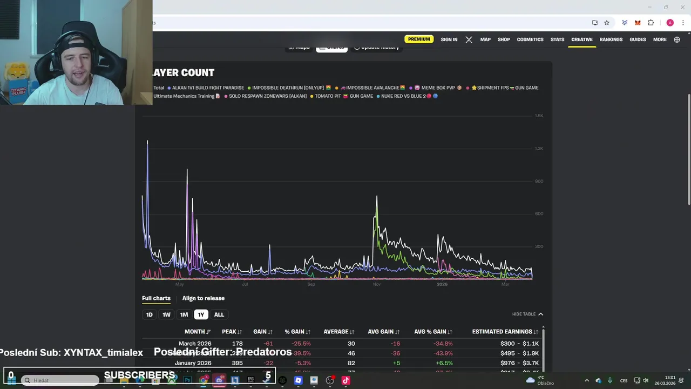Toggle Total series in chart legend
This screenshot has height=389, width=691.
tap(158, 88)
